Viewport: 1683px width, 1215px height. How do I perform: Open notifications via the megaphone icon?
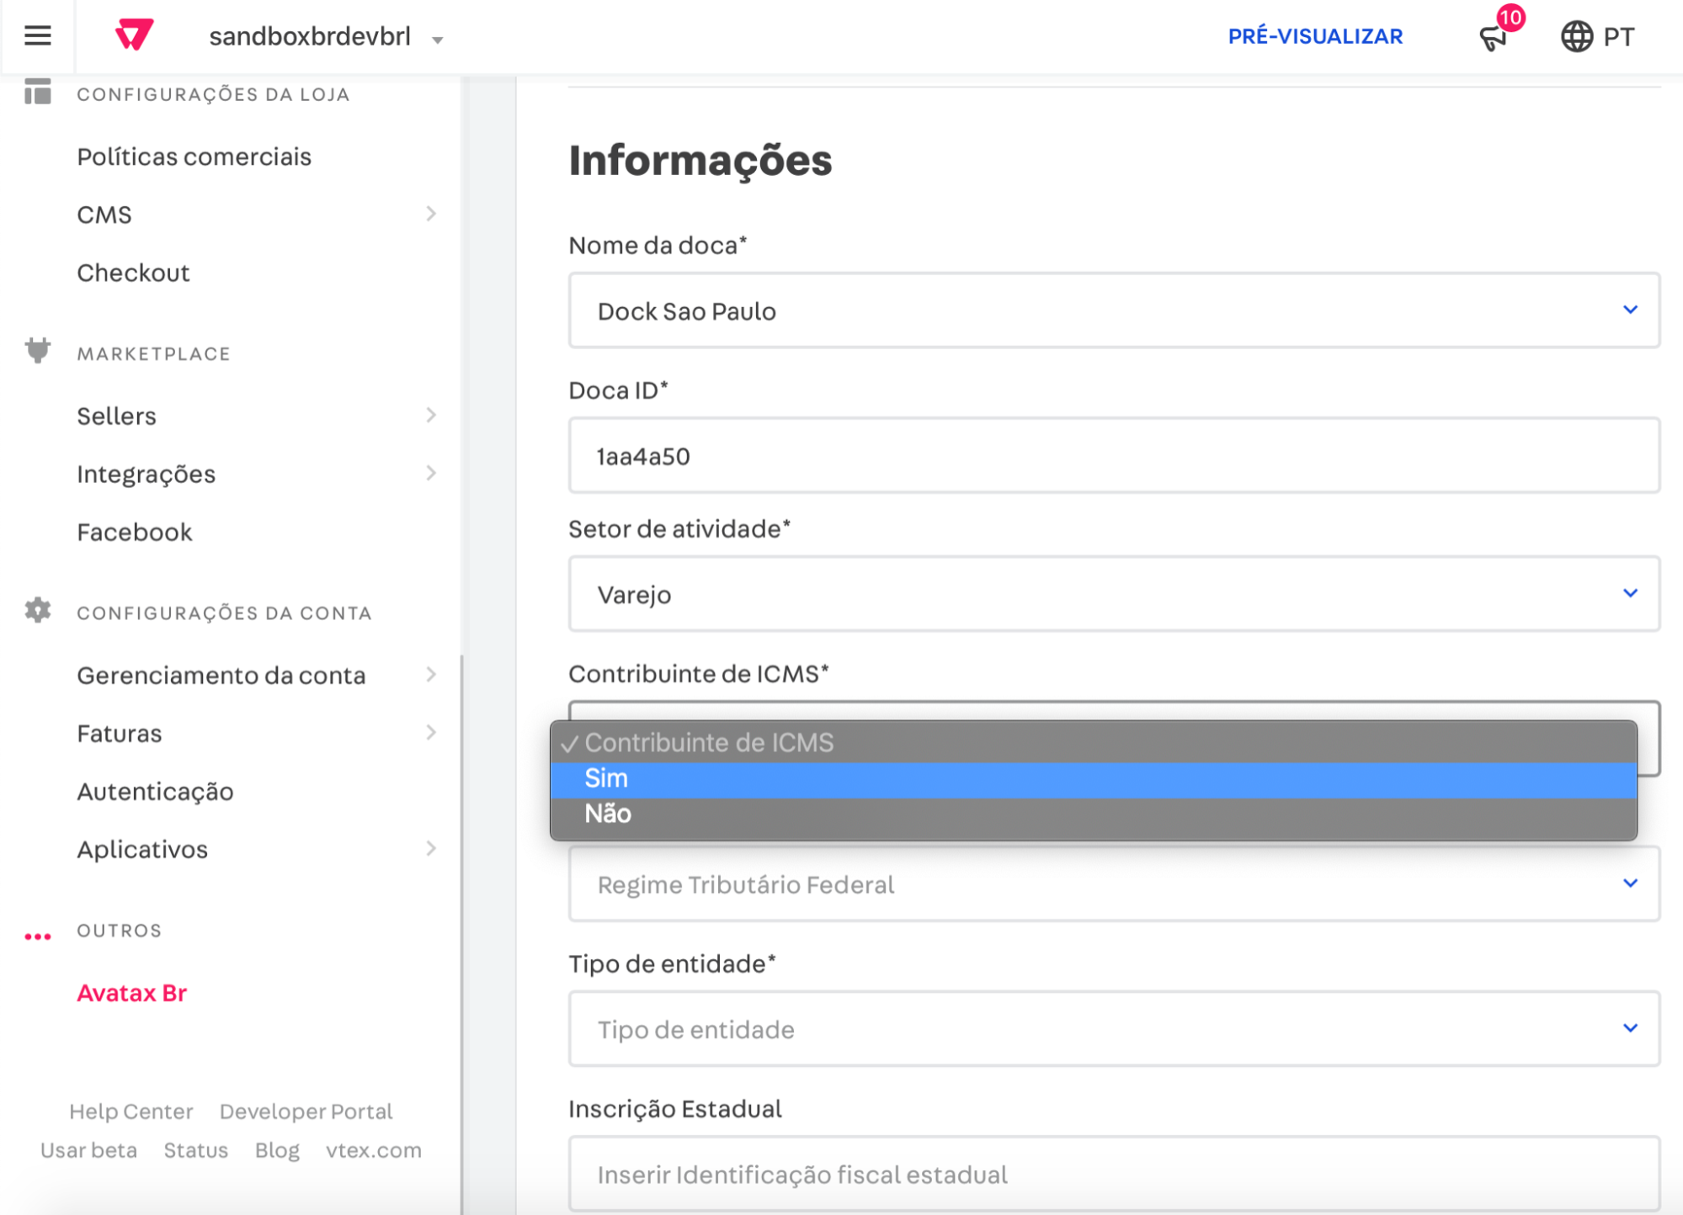[x=1494, y=38]
